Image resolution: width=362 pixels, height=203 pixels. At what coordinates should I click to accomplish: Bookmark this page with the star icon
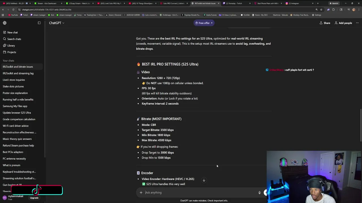(x=321, y=10)
